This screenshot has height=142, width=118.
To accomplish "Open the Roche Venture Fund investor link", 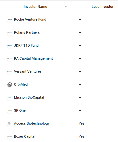I will click(30, 19).
